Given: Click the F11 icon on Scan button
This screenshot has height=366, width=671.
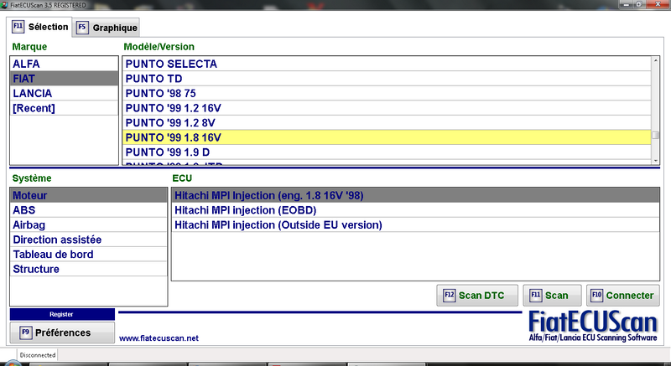Looking at the screenshot, I should 536,295.
